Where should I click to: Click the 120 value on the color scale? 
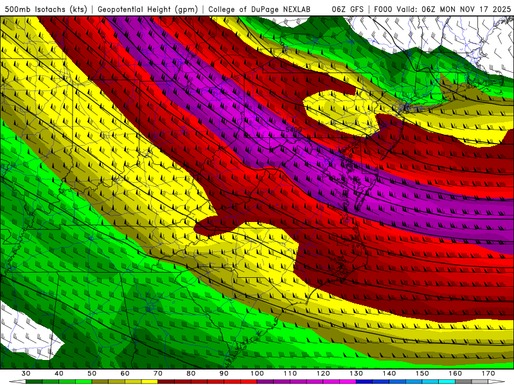[323, 373]
